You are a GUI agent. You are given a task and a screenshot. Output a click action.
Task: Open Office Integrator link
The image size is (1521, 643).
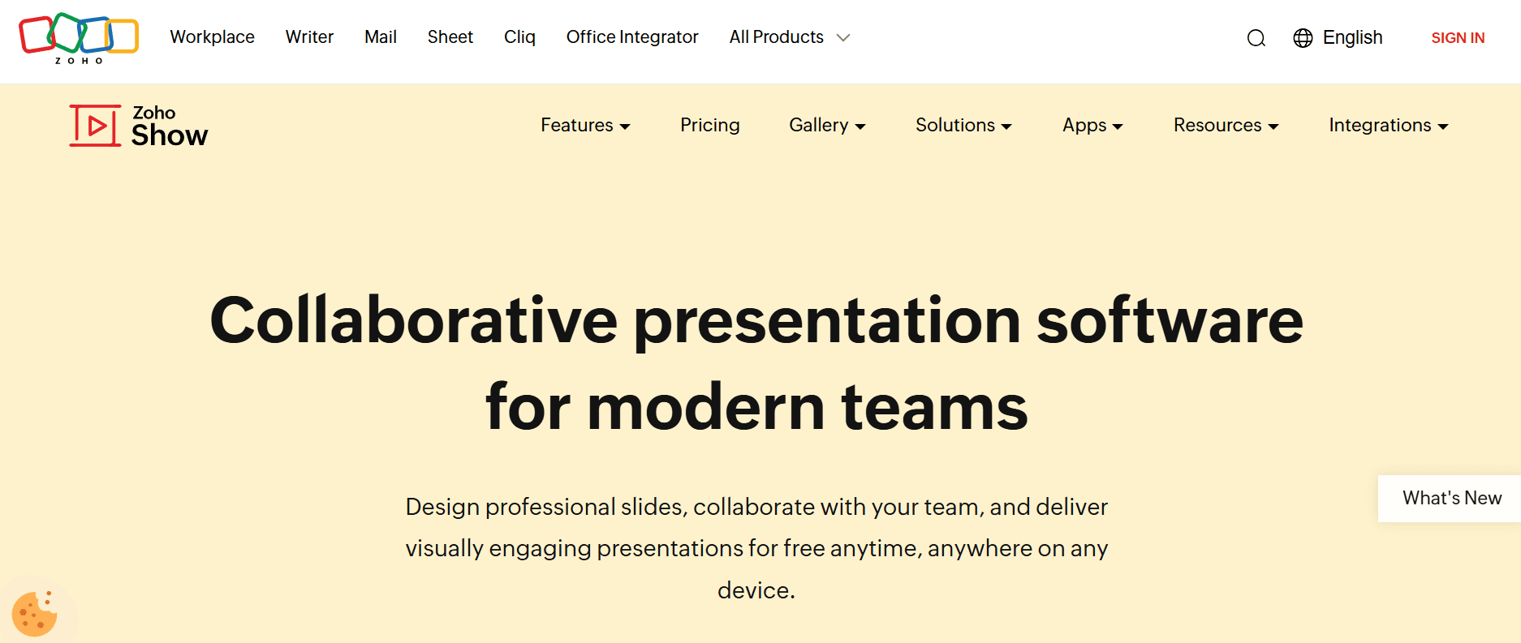[632, 37]
